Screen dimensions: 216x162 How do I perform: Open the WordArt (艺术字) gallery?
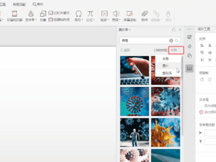[x=31, y=16]
